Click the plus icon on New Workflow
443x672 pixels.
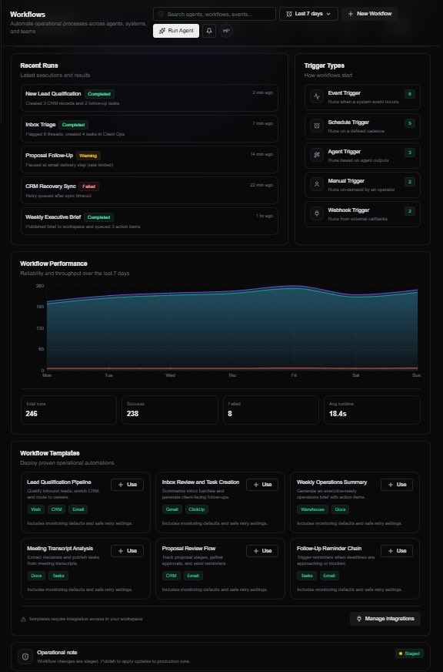pos(351,14)
